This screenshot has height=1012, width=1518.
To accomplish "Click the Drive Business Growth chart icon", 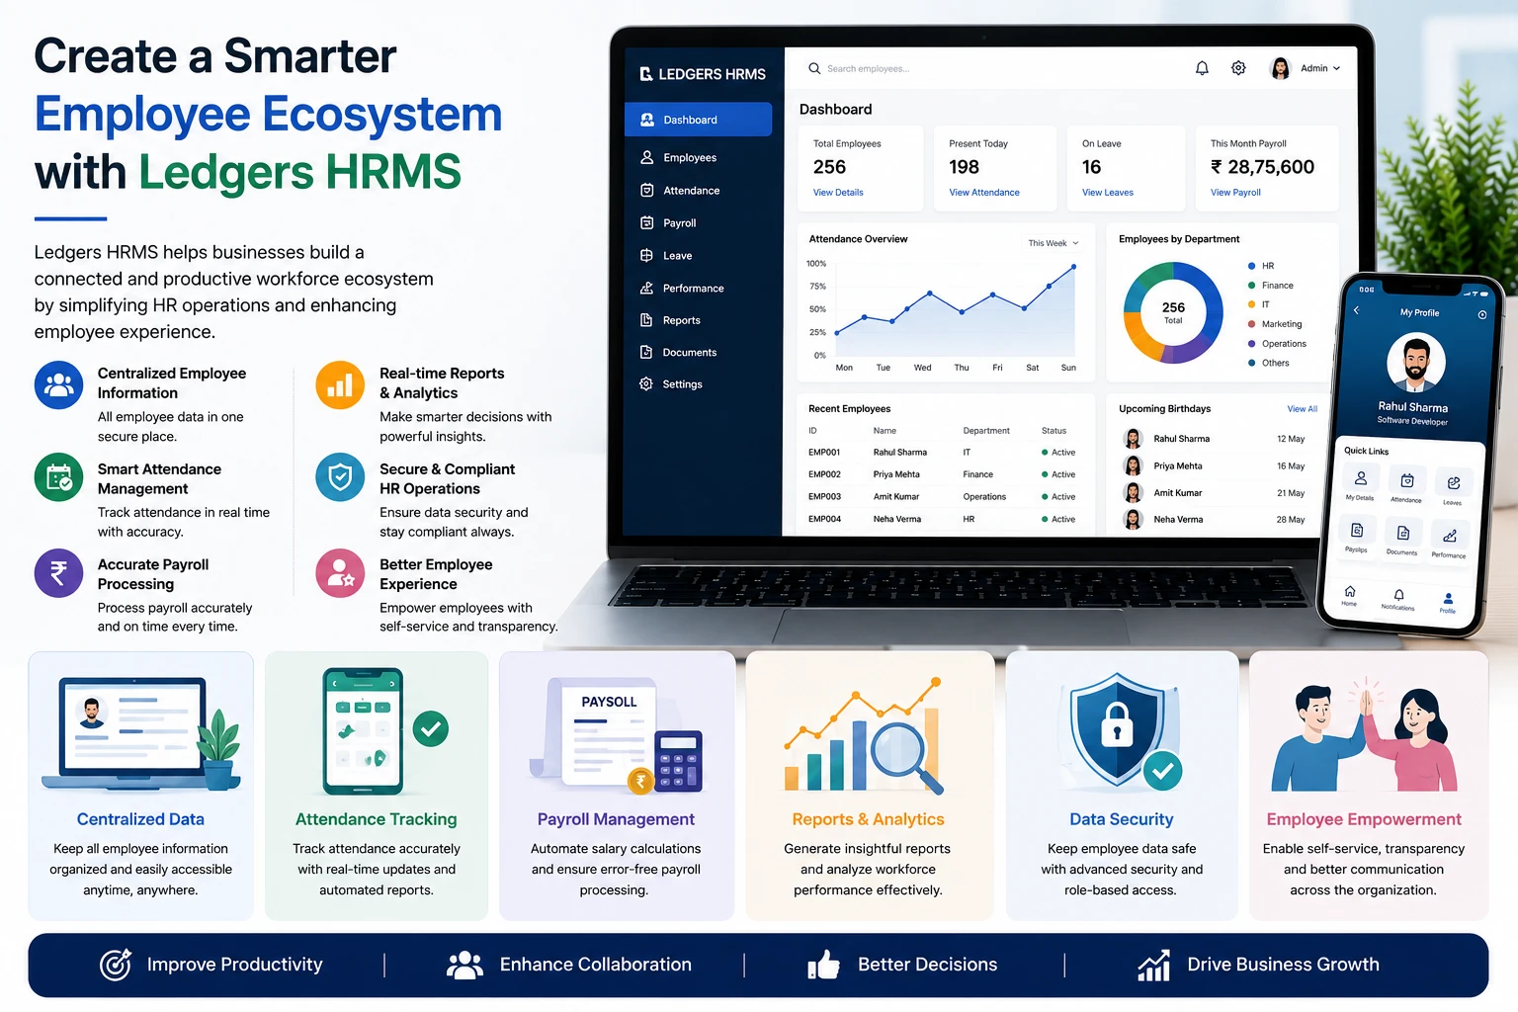I will pos(1153,965).
